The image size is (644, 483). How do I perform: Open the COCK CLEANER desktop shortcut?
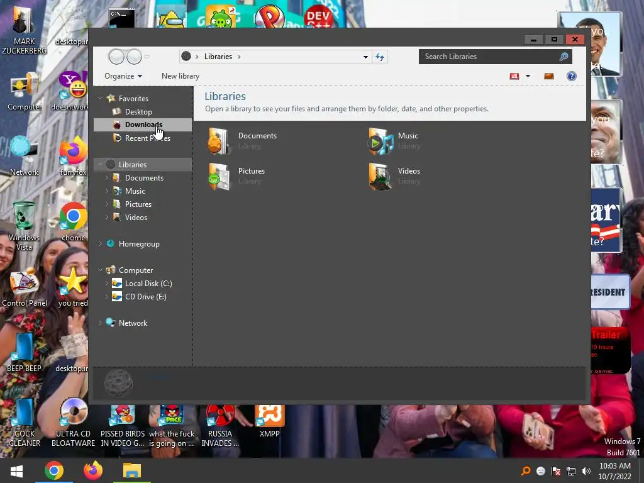tap(24, 423)
